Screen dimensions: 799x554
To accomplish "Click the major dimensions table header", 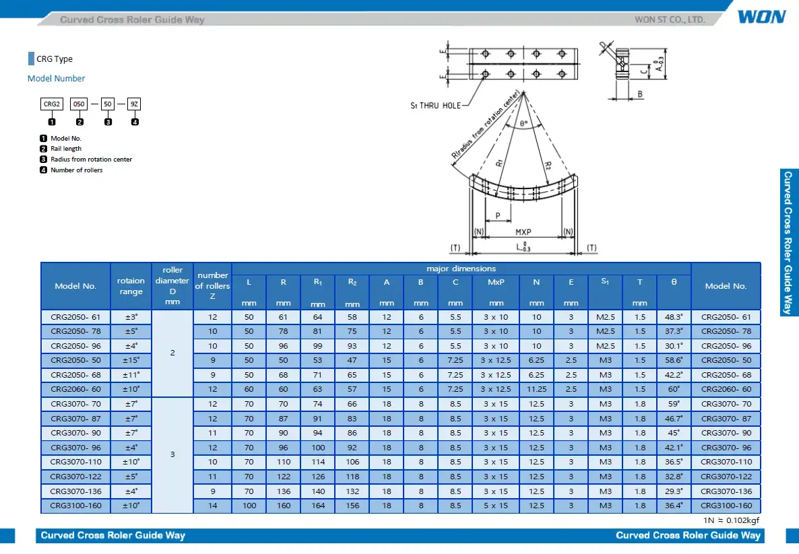I will pyautogui.click(x=461, y=269).
